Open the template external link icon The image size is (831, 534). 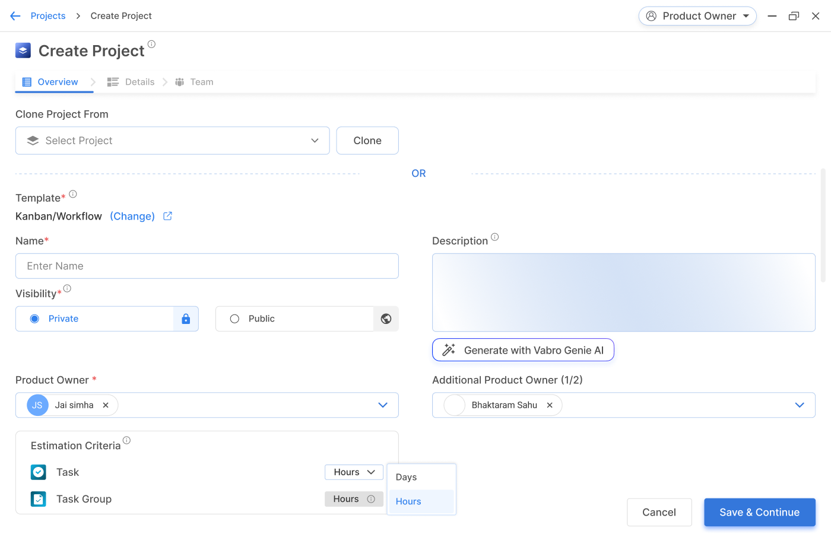pos(167,216)
